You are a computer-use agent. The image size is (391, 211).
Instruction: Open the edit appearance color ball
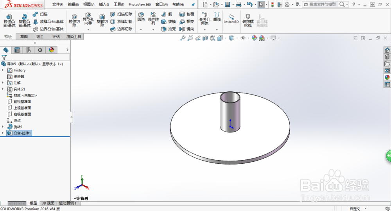click(254, 38)
